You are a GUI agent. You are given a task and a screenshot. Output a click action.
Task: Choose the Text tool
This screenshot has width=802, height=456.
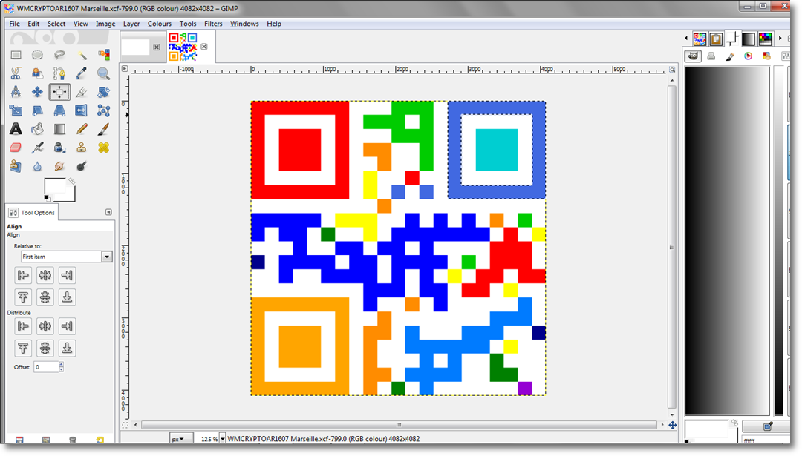tap(16, 129)
